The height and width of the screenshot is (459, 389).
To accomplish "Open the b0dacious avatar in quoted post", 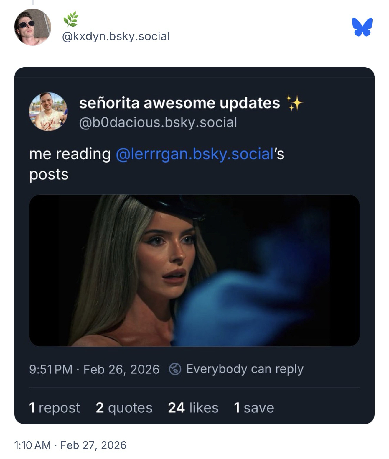I will (48, 112).
